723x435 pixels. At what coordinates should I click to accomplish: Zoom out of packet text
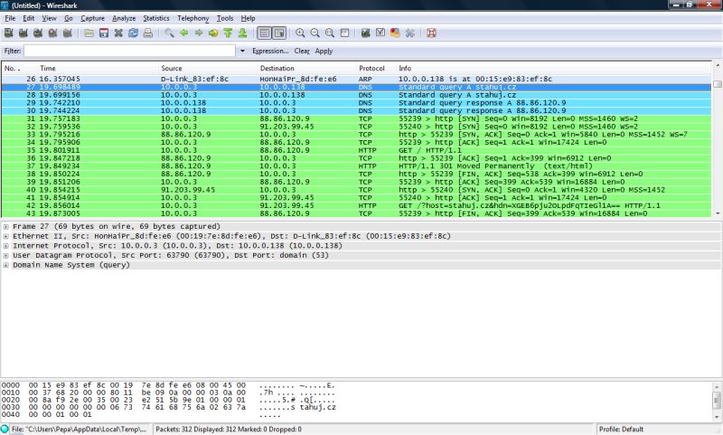pos(315,33)
